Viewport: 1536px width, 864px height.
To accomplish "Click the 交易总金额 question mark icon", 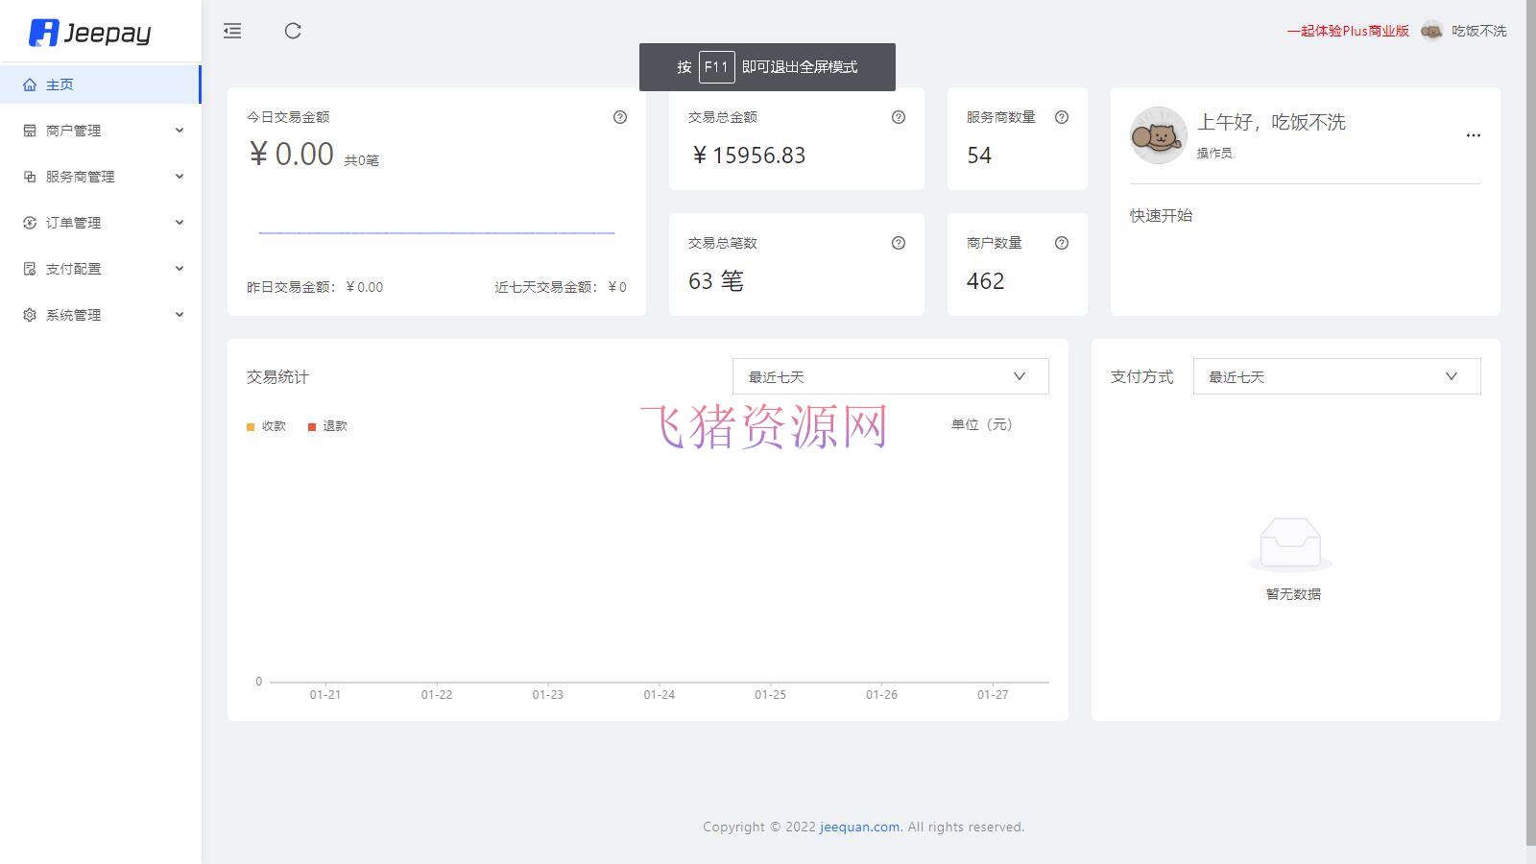I will (899, 117).
